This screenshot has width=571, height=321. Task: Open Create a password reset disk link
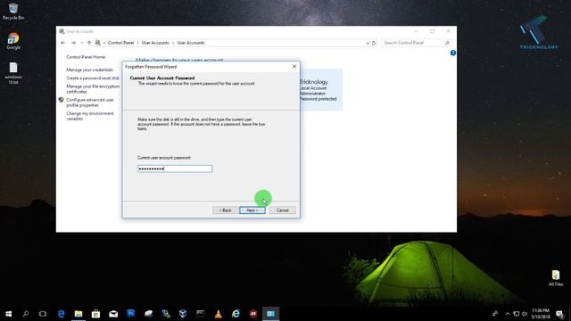pos(93,78)
